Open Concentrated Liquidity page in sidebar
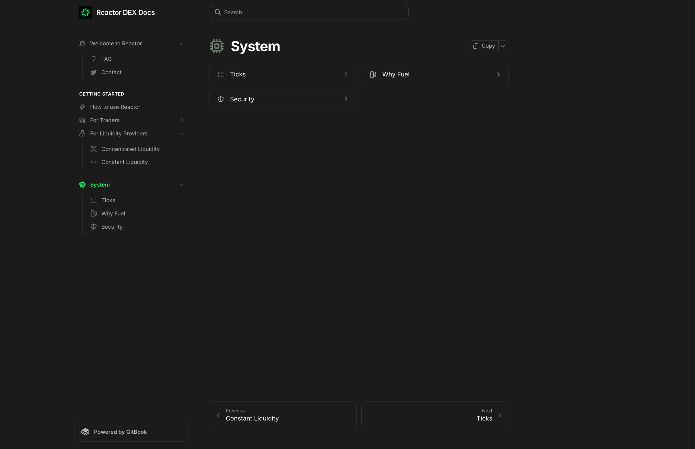695x449 pixels. pos(130,149)
